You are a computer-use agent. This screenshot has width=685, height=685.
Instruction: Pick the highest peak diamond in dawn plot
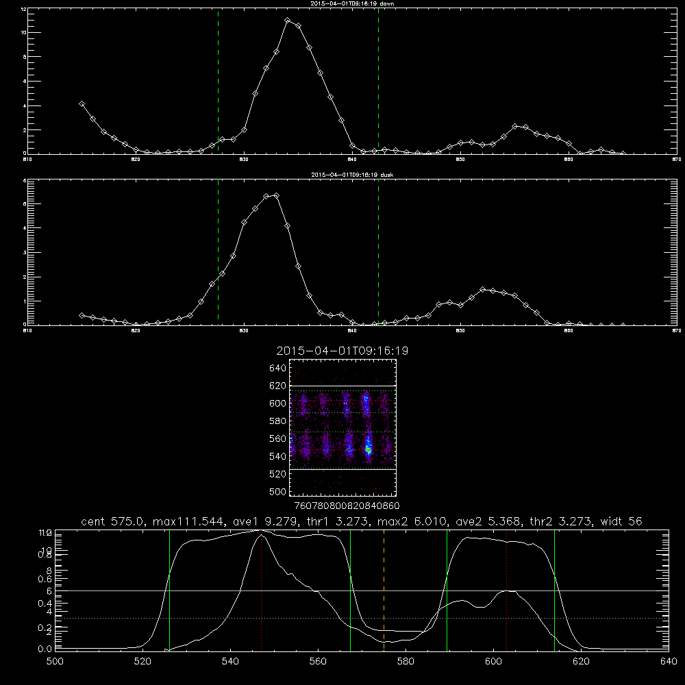tap(287, 20)
